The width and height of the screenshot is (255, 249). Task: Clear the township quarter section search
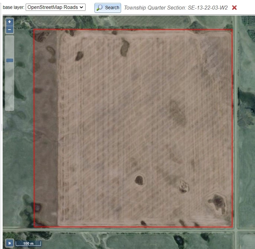coord(234,8)
